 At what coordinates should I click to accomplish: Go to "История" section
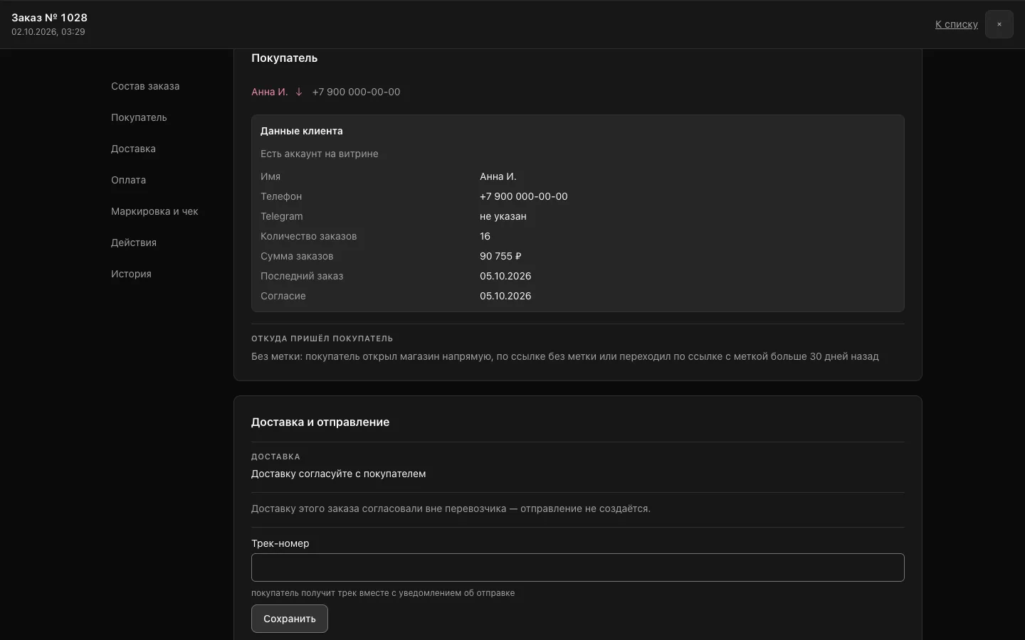(131, 274)
